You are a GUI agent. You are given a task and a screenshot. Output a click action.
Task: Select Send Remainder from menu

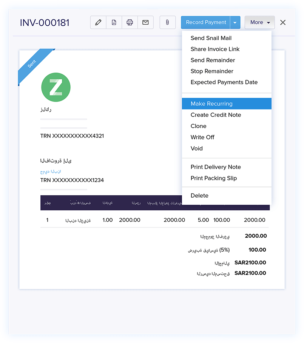coord(227,60)
